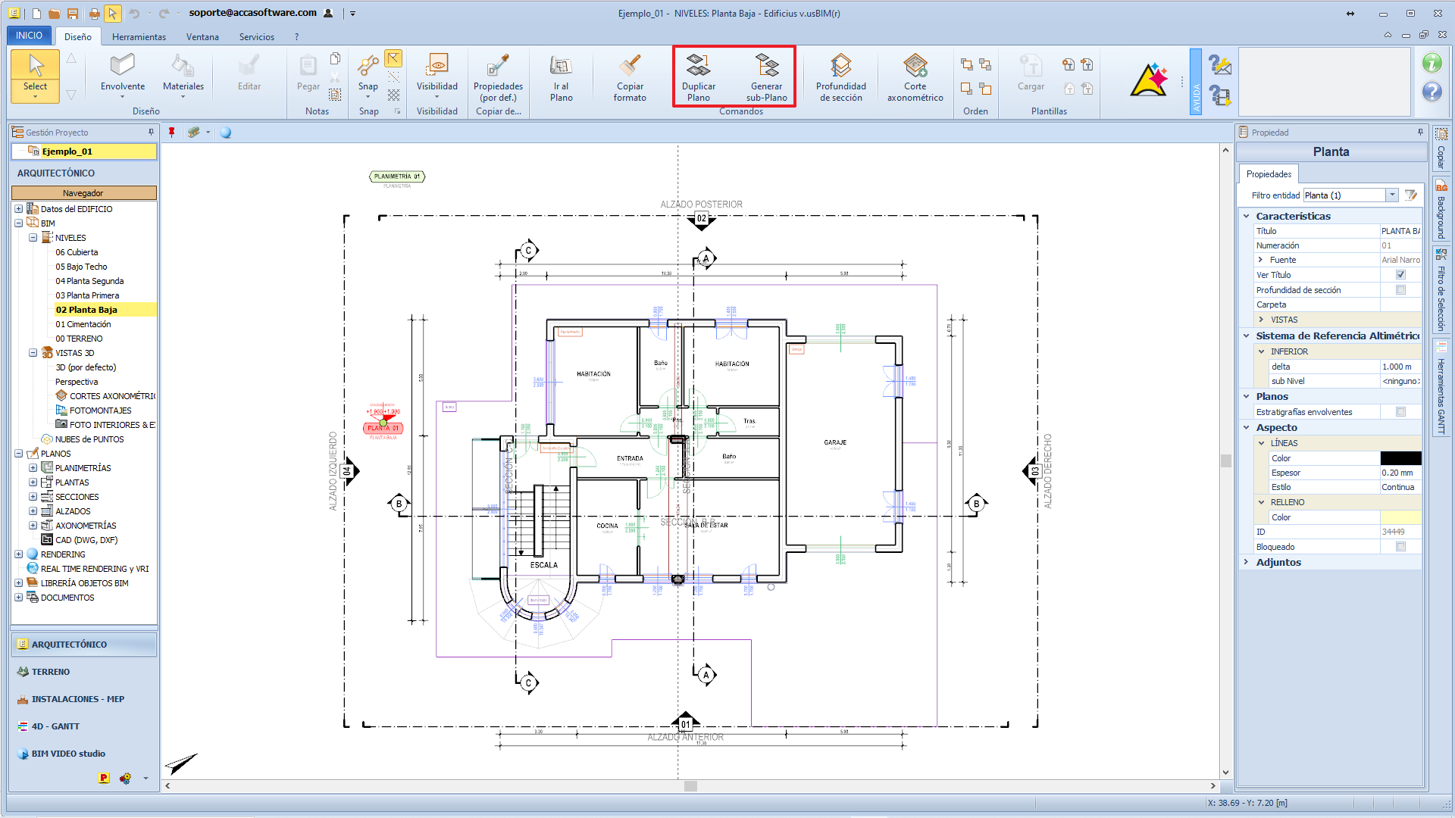Open the Filtro entidad dropdown
Image resolution: width=1455 pixels, height=818 pixels.
pos(1392,195)
